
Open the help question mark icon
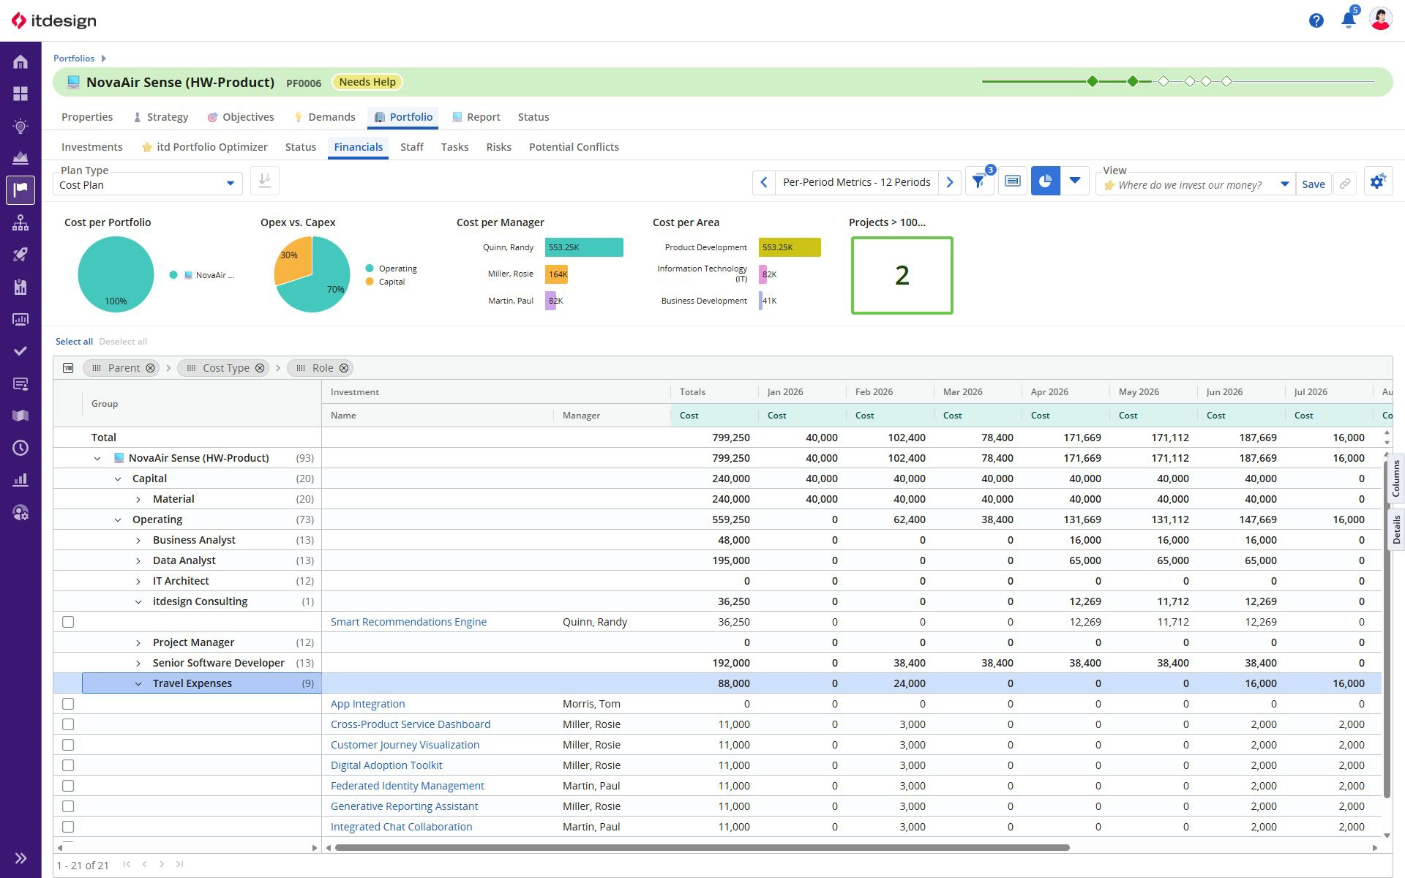(1316, 20)
